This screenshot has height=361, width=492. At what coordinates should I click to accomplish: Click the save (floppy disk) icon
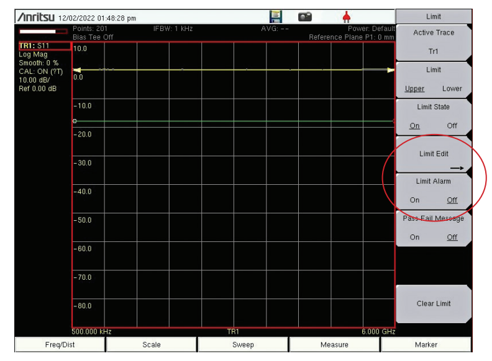click(x=276, y=17)
